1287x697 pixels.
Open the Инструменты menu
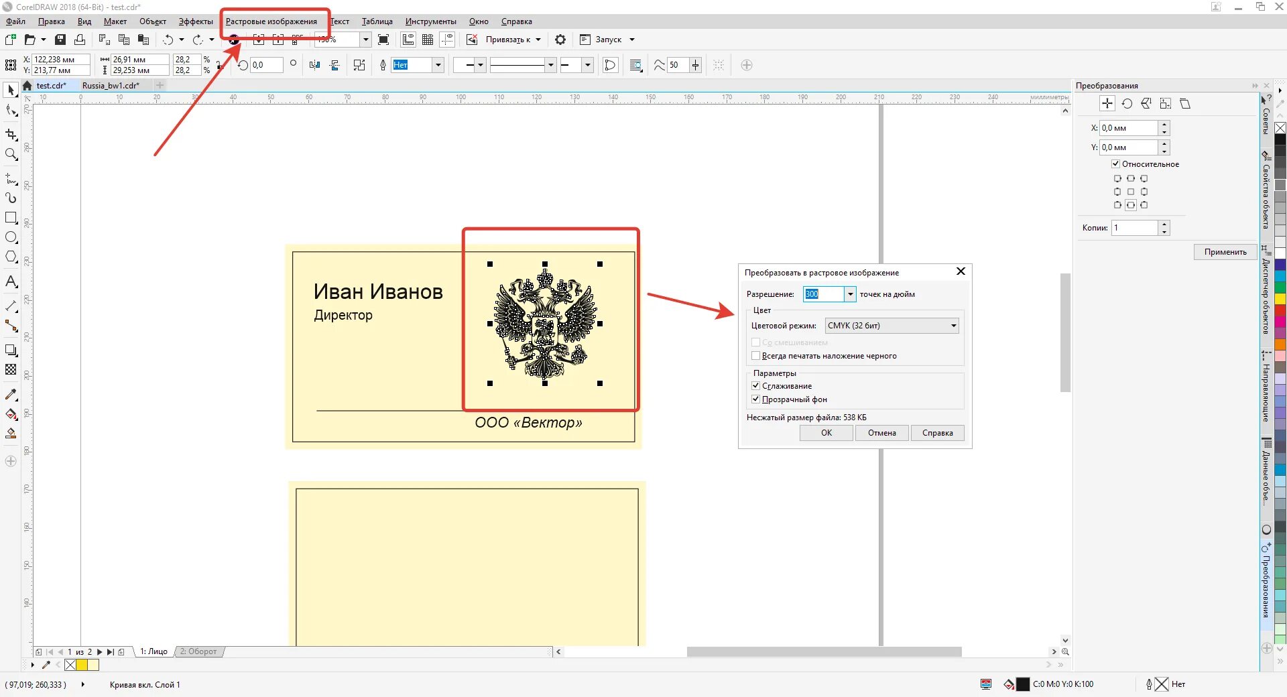(x=430, y=21)
